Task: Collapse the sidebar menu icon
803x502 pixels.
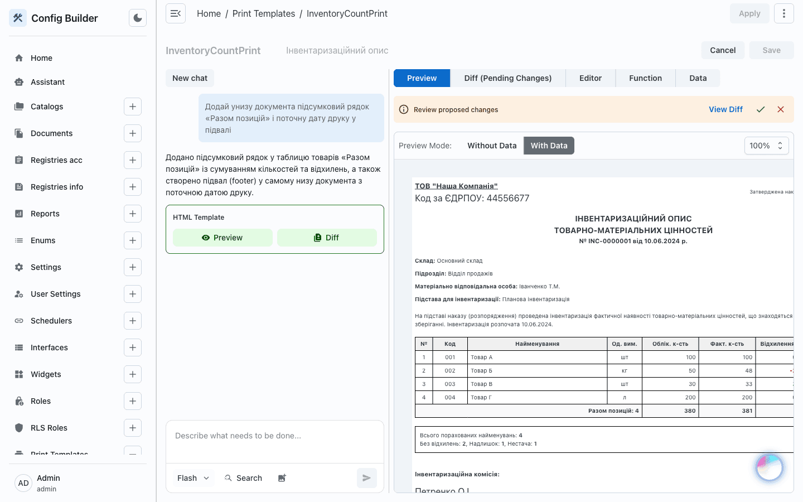Action: [176, 13]
